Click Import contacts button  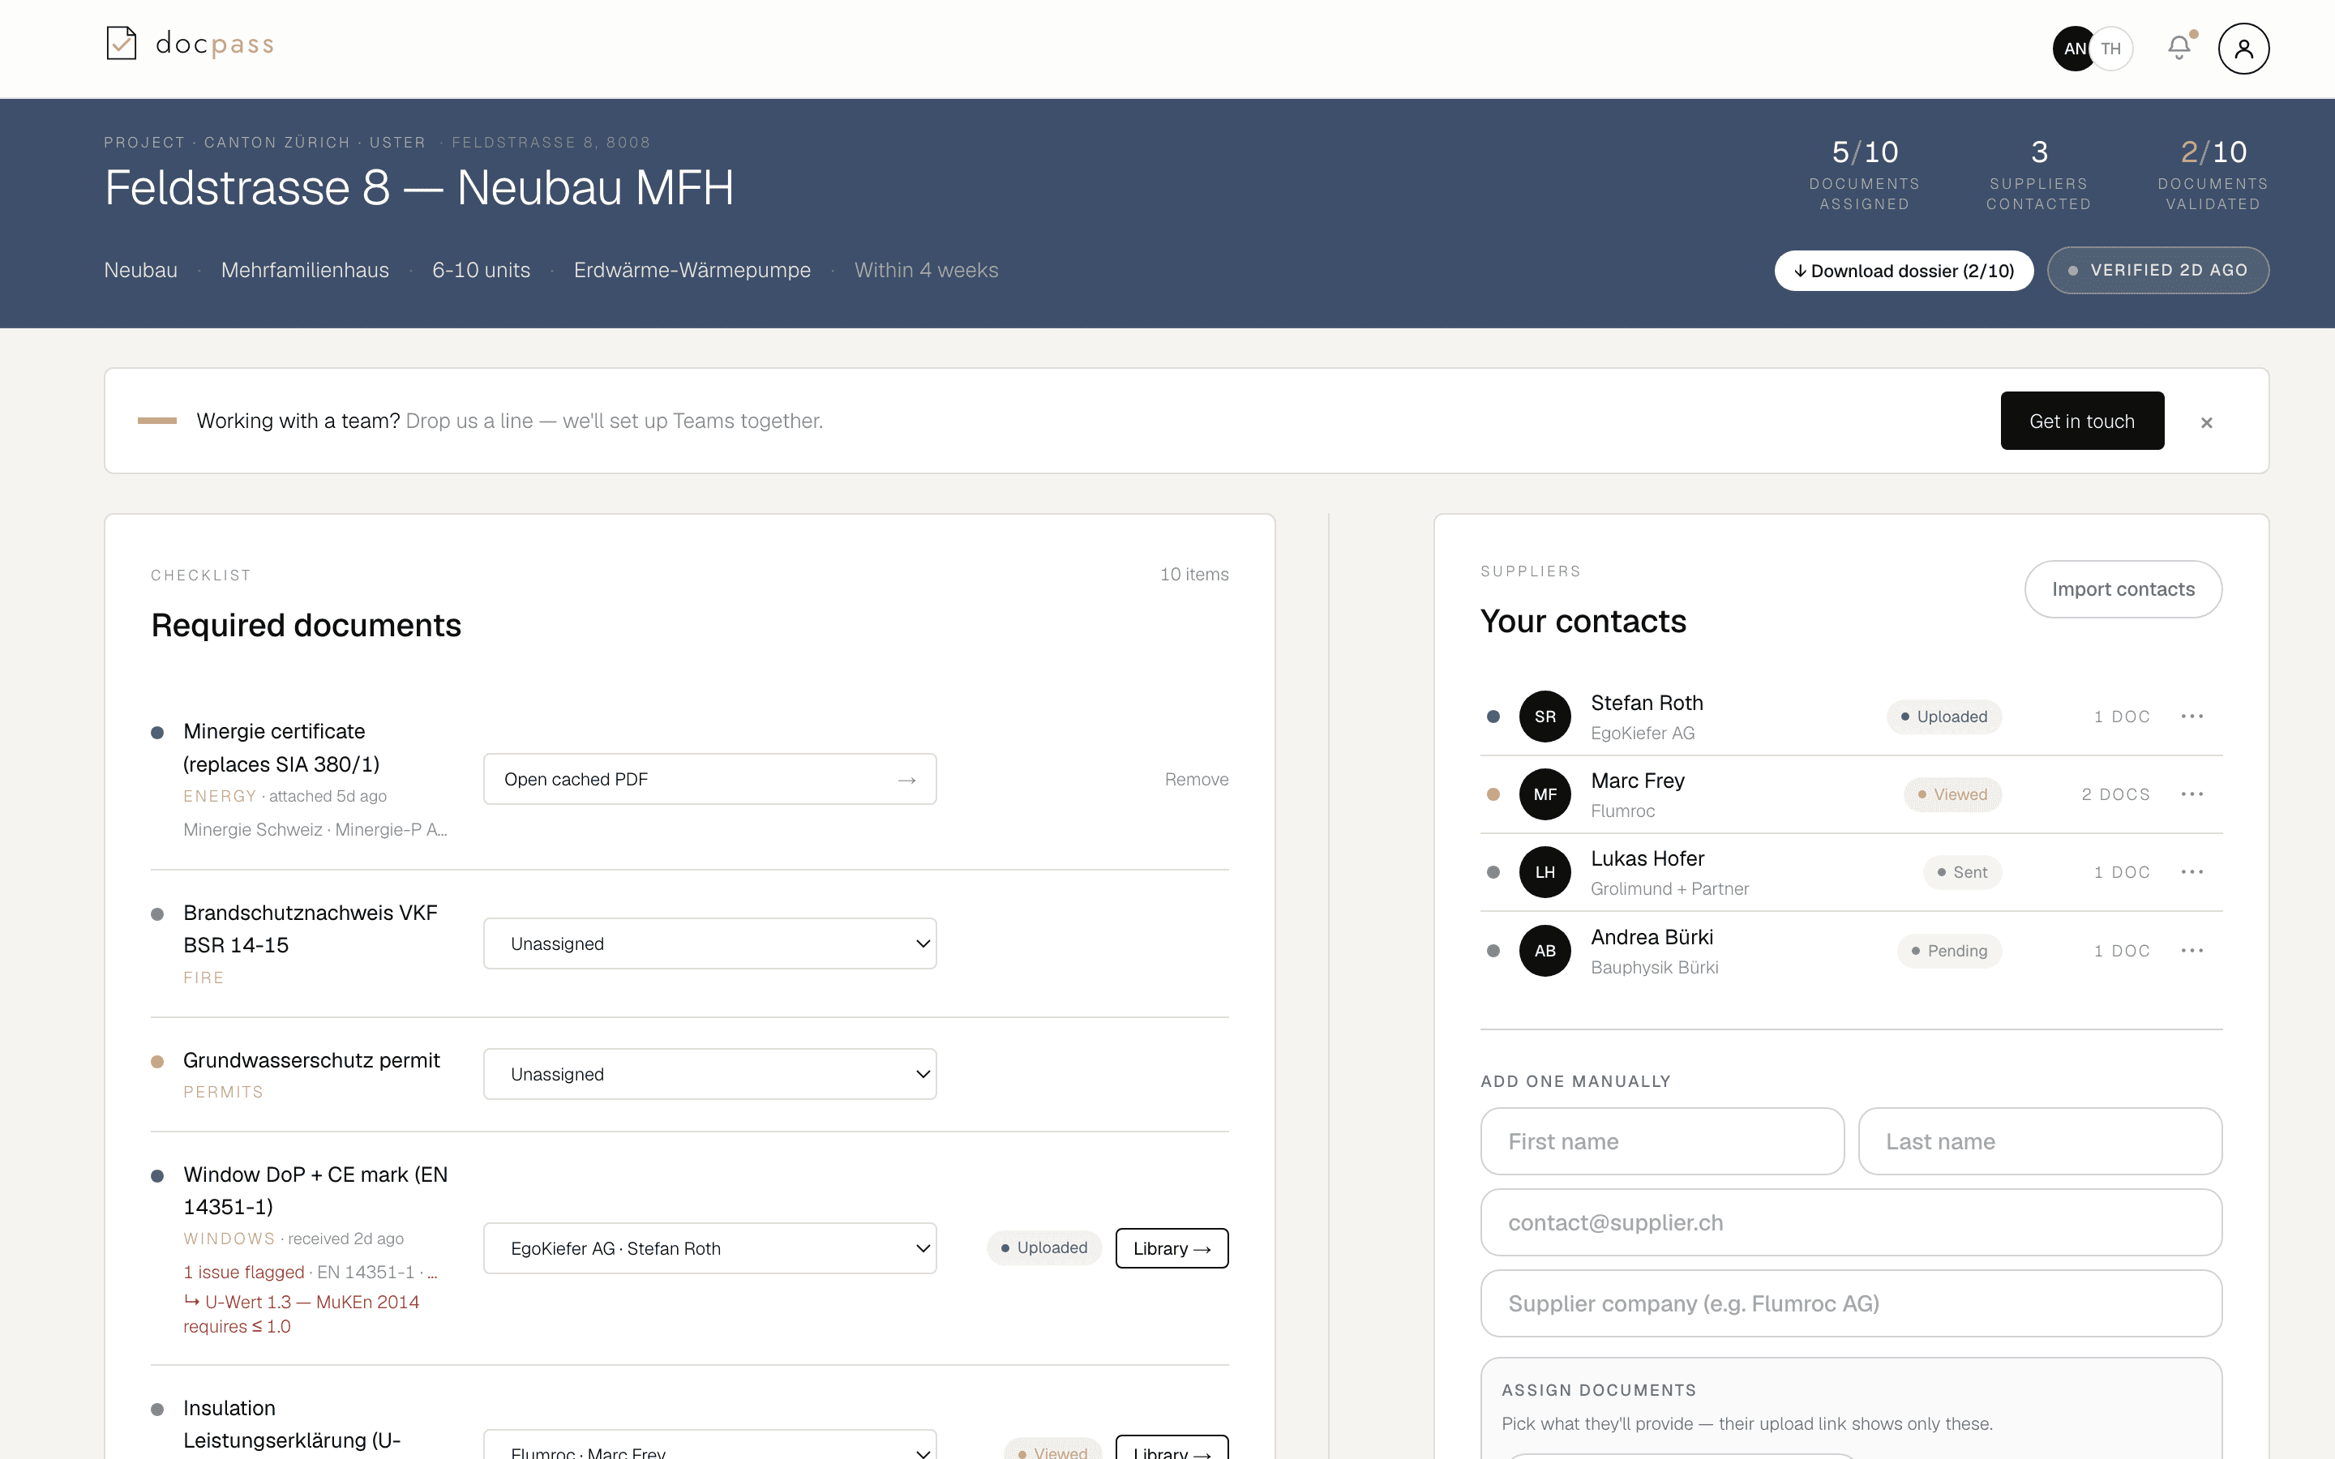2123,589
